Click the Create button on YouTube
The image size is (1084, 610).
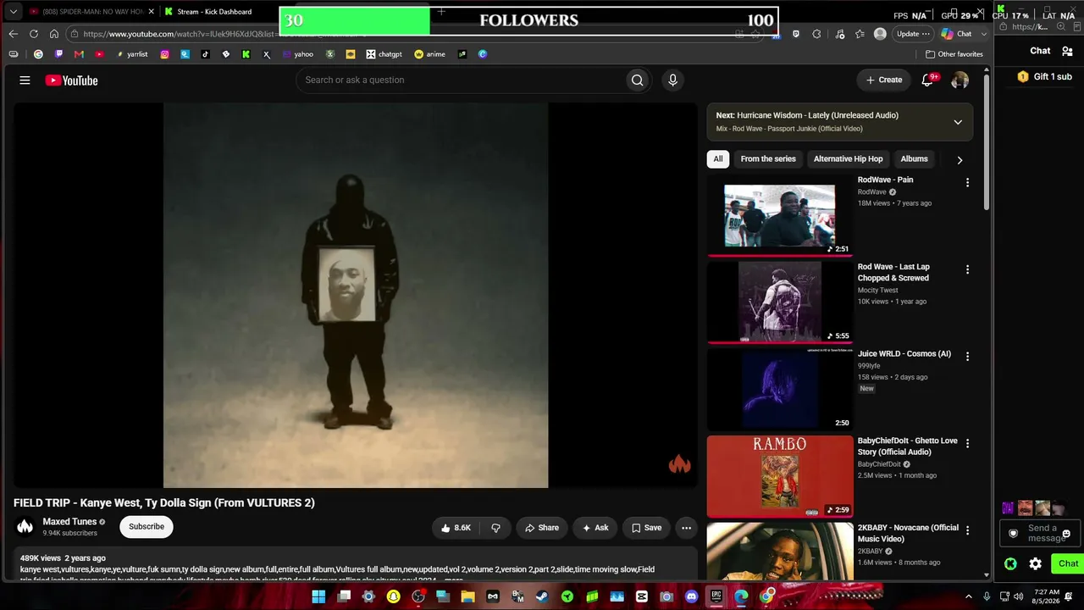click(884, 80)
